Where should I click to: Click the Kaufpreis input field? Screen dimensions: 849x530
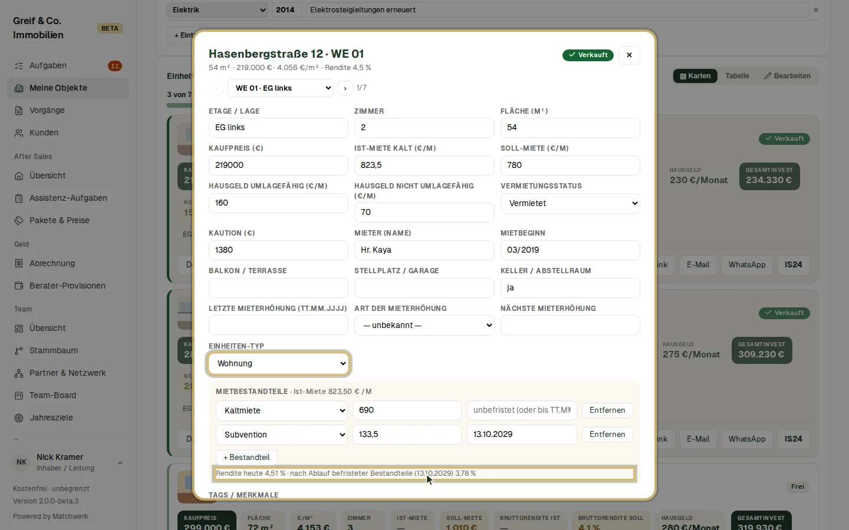[x=278, y=165]
